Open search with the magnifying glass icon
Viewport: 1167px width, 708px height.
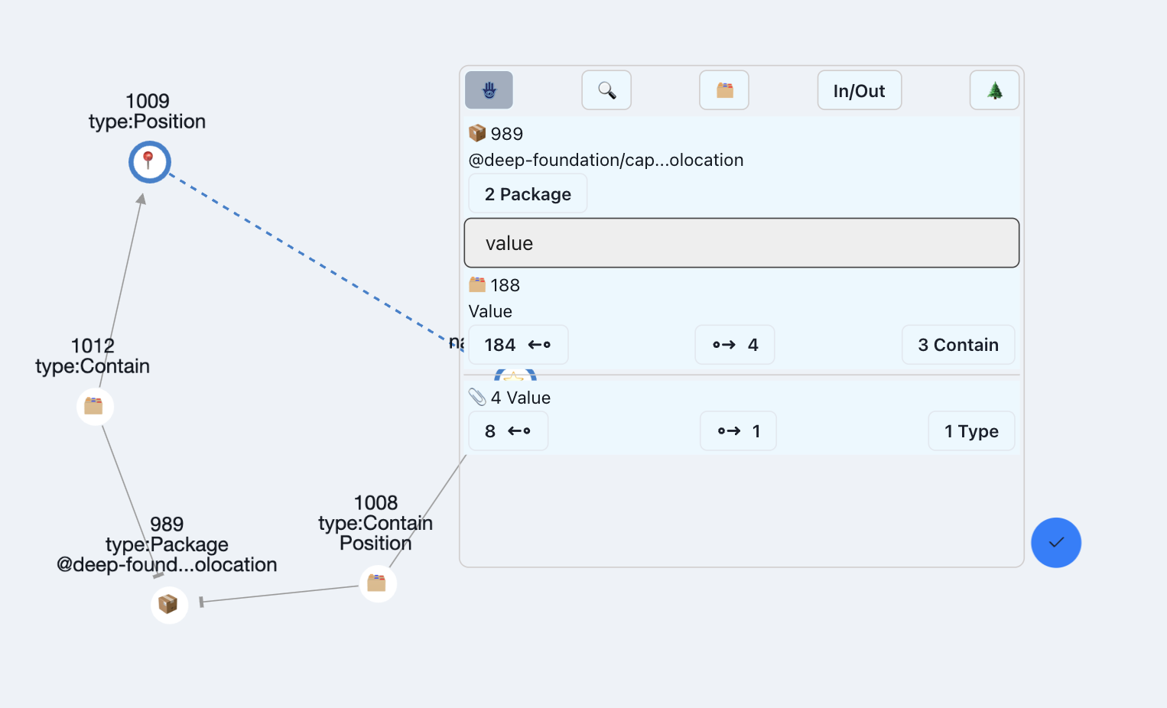pyautogui.click(x=606, y=89)
